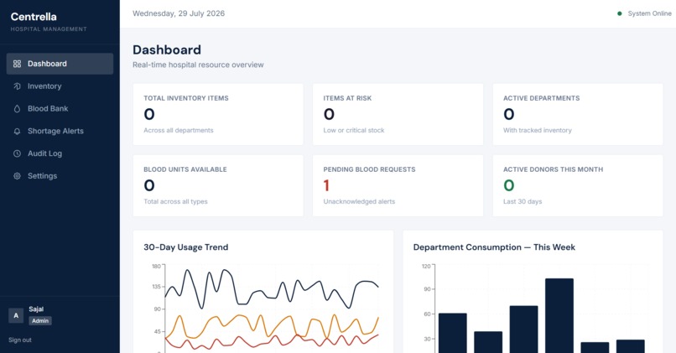Click the Settings gear icon
Screen dimensions: 676x353
tap(17, 176)
